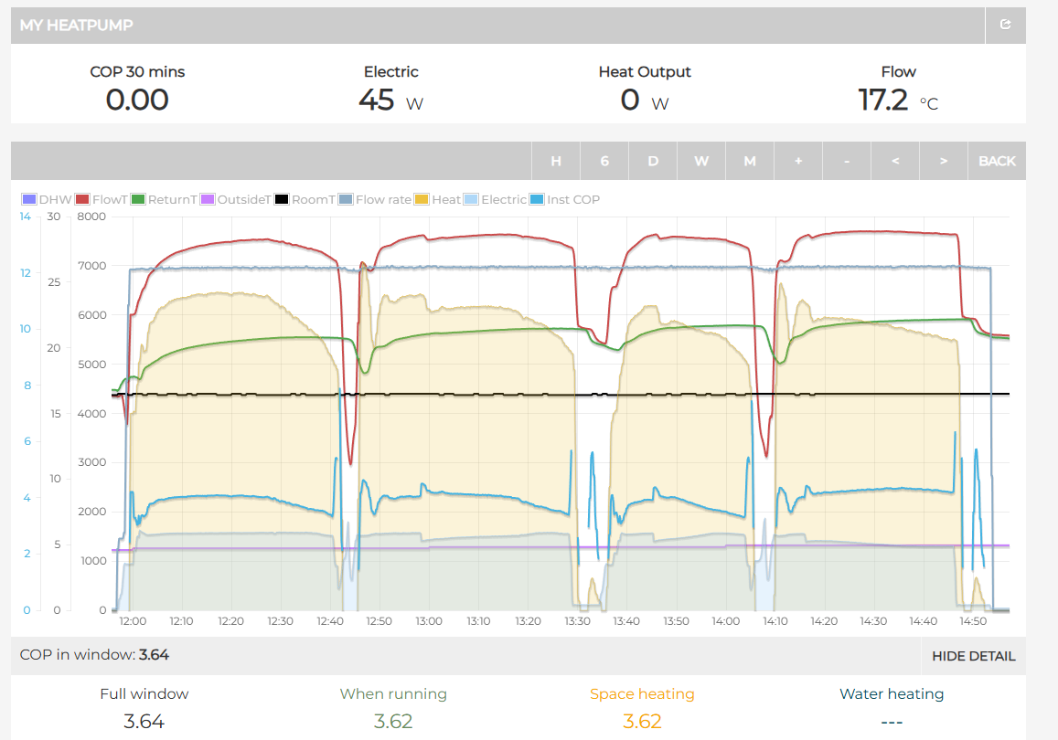Screen dimensions: 1058x740
Task: Pan graph right with the > button
Action: (943, 161)
